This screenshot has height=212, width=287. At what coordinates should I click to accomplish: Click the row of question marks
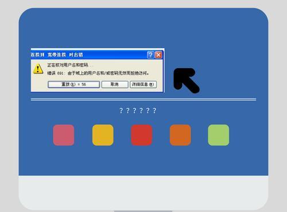[x=138, y=111]
